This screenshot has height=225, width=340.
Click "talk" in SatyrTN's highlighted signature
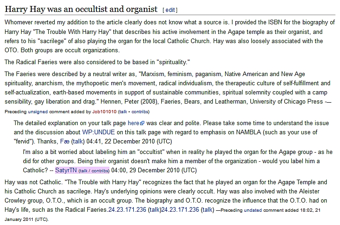[x=85, y=171]
